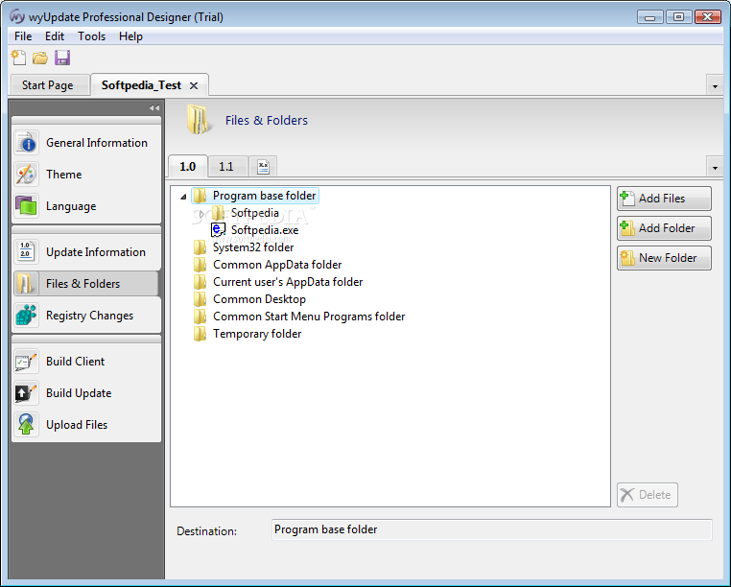731x587 pixels.
Task: Click the Add Files button
Action: coord(664,199)
